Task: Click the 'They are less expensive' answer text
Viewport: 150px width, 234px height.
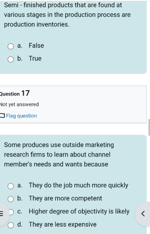Action: [62, 225]
